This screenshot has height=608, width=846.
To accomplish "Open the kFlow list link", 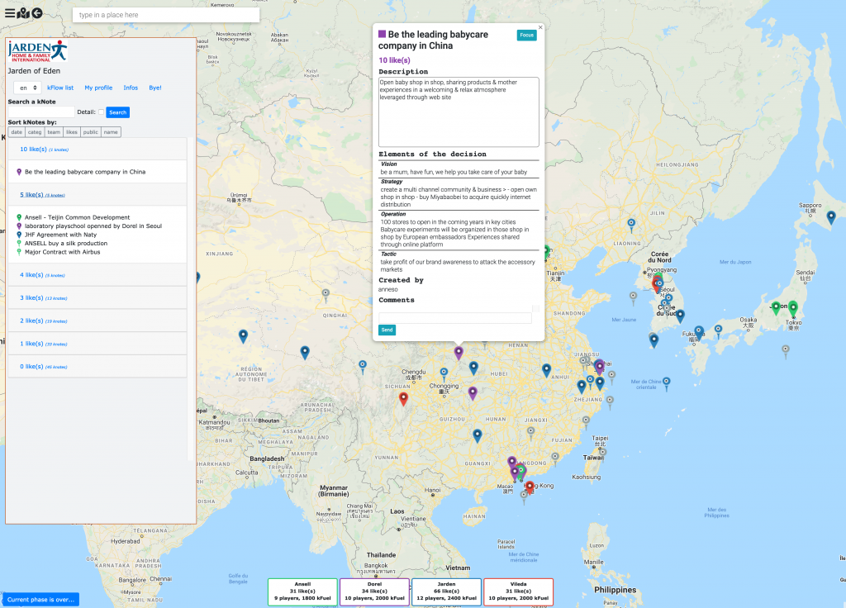I will [x=60, y=88].
